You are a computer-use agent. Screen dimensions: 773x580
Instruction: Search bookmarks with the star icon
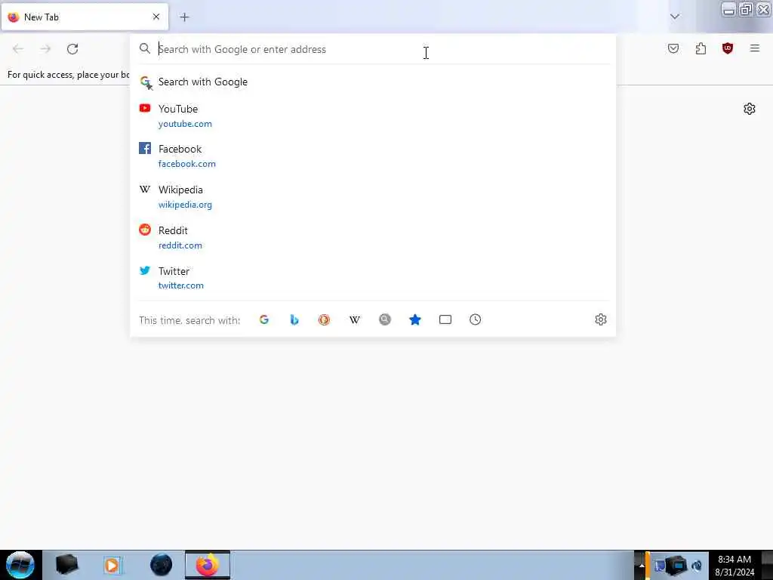point(415,319)
